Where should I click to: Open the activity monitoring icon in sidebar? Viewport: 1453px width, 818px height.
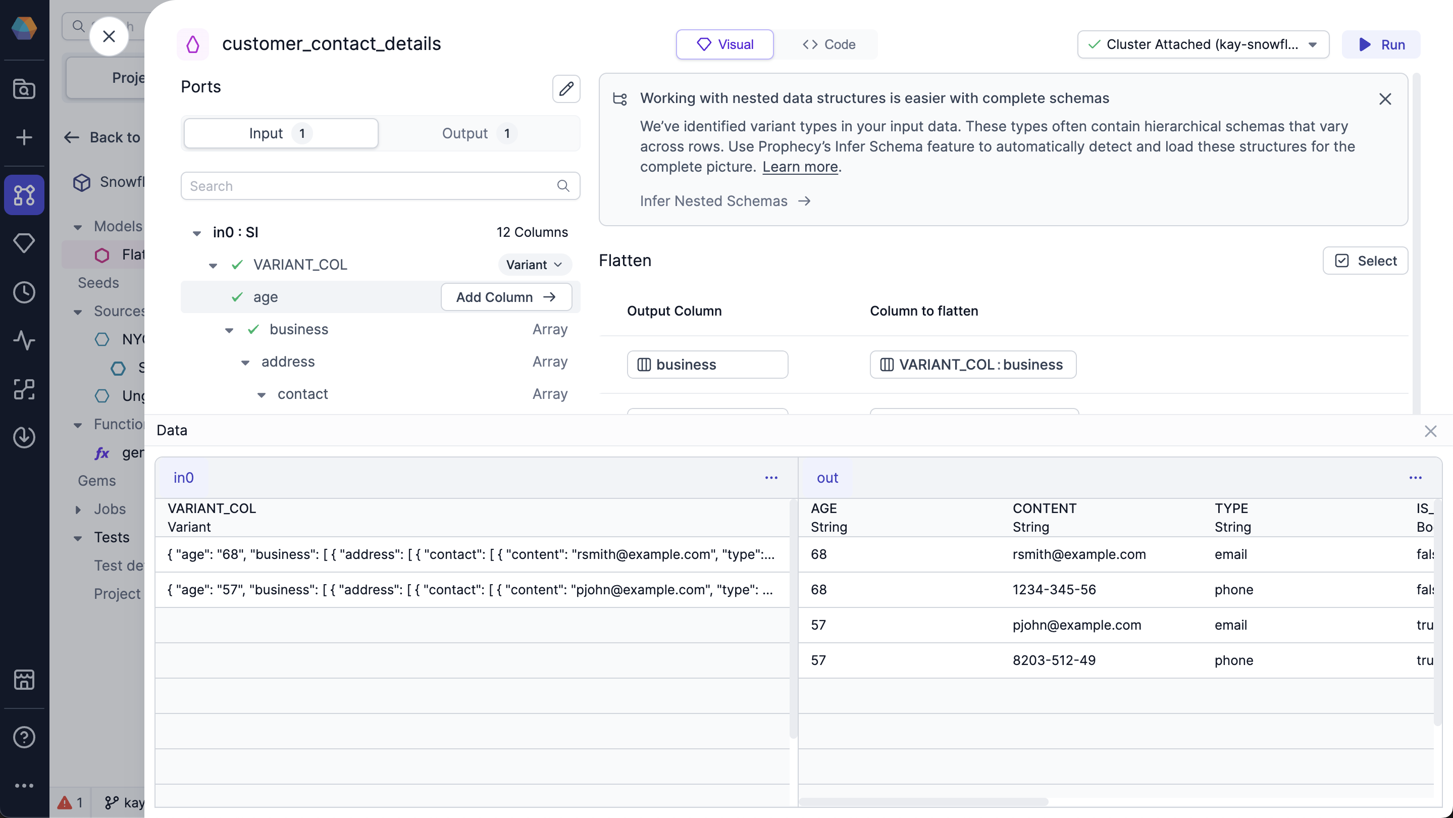click(24, 340)
